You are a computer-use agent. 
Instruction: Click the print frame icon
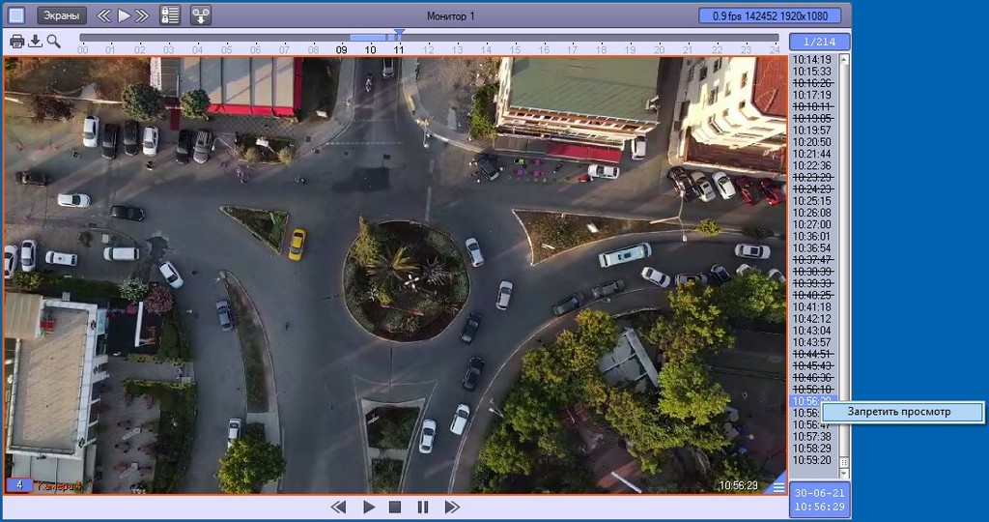click(x=16, y=41)
